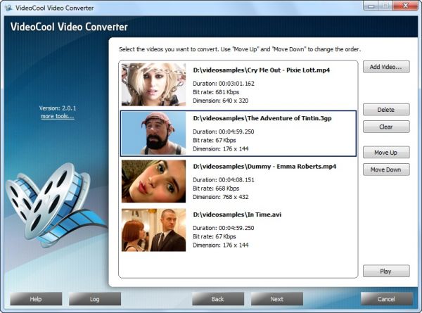Proceed with the Next button

tap(277, 299)
